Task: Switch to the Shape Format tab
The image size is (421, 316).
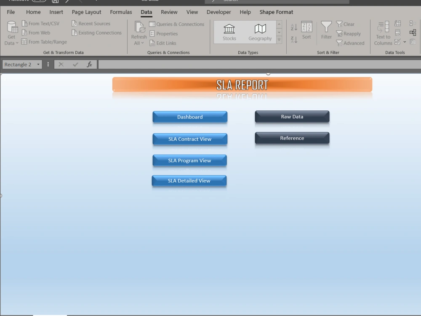Action: [276, 12]
